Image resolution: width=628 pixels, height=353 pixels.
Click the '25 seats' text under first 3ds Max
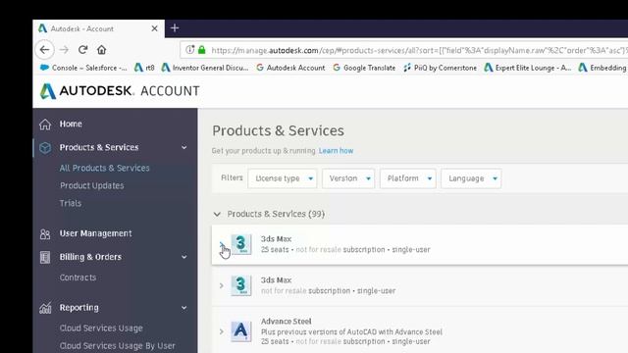point(275,250)
